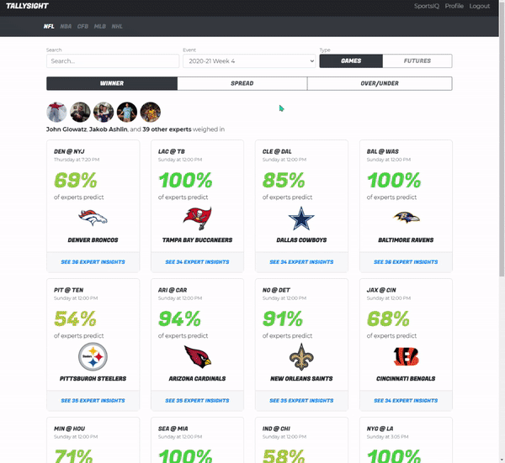Viewport: 505px width, 463px height.
Task: Click the Dallas Cowboys star logo
Action: click(301, 218)
